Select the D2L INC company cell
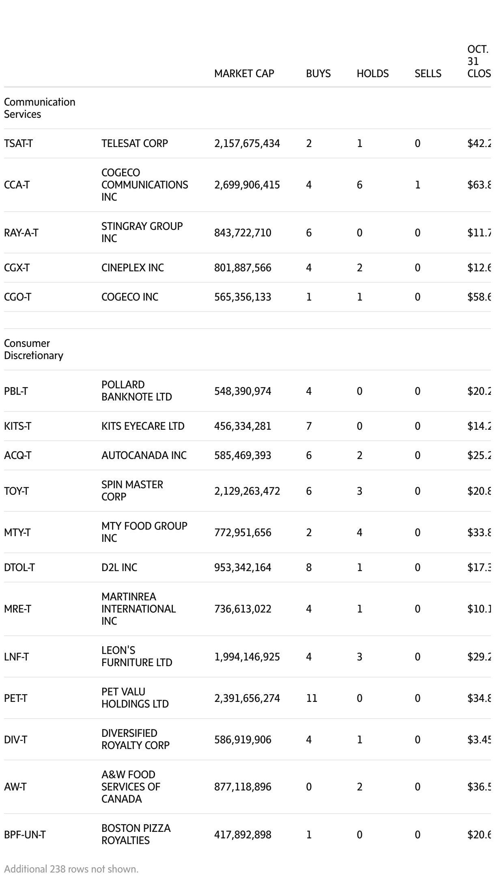Image resolution: width=495 pixels, height=879 pixels. 119,567
